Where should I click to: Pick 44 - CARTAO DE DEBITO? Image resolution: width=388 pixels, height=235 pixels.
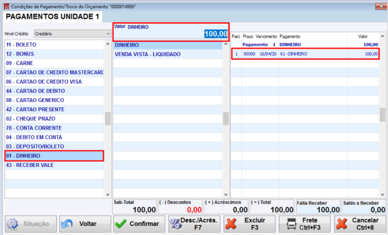coord(54,91)
